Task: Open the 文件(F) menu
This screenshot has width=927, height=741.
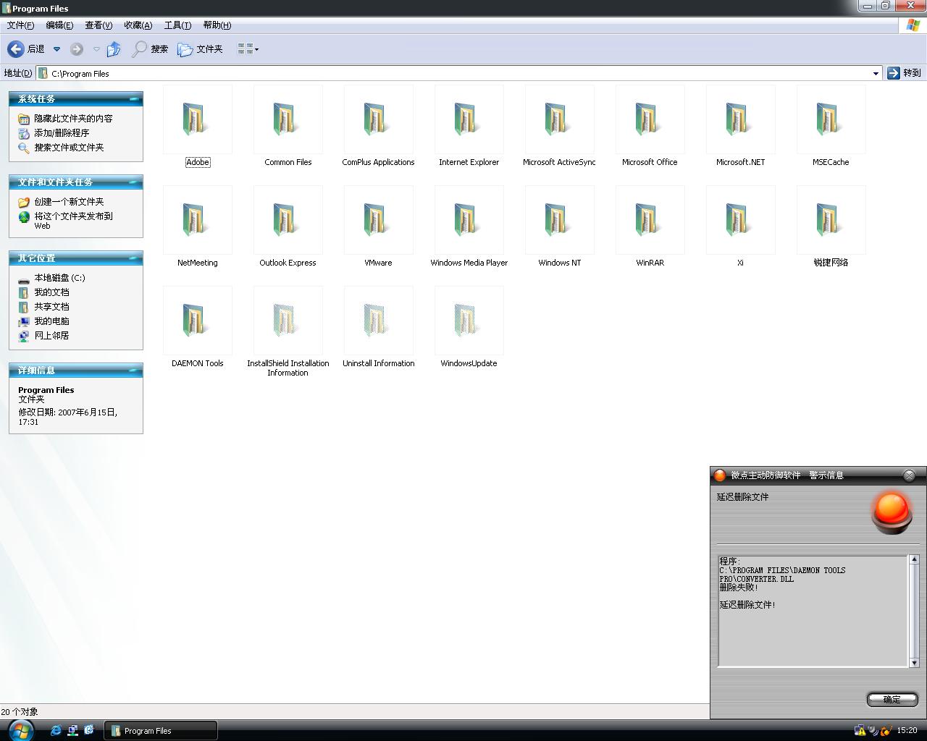Action: pyautogui.click(x=20, y=25)
